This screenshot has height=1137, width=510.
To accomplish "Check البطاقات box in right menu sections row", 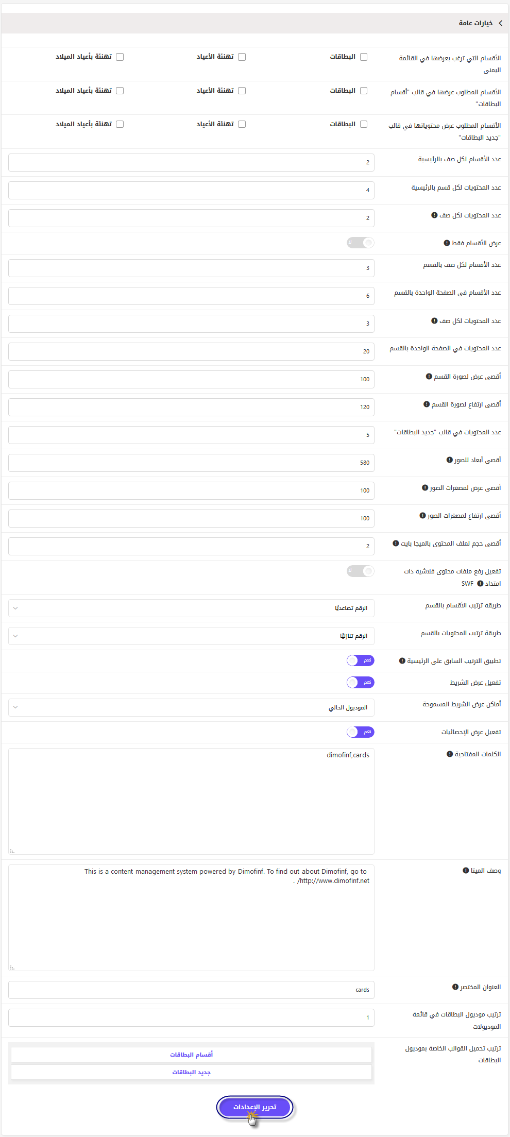I will point(364,57).
